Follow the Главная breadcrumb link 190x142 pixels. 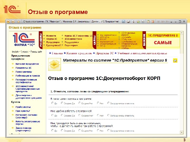pos(57,53)
